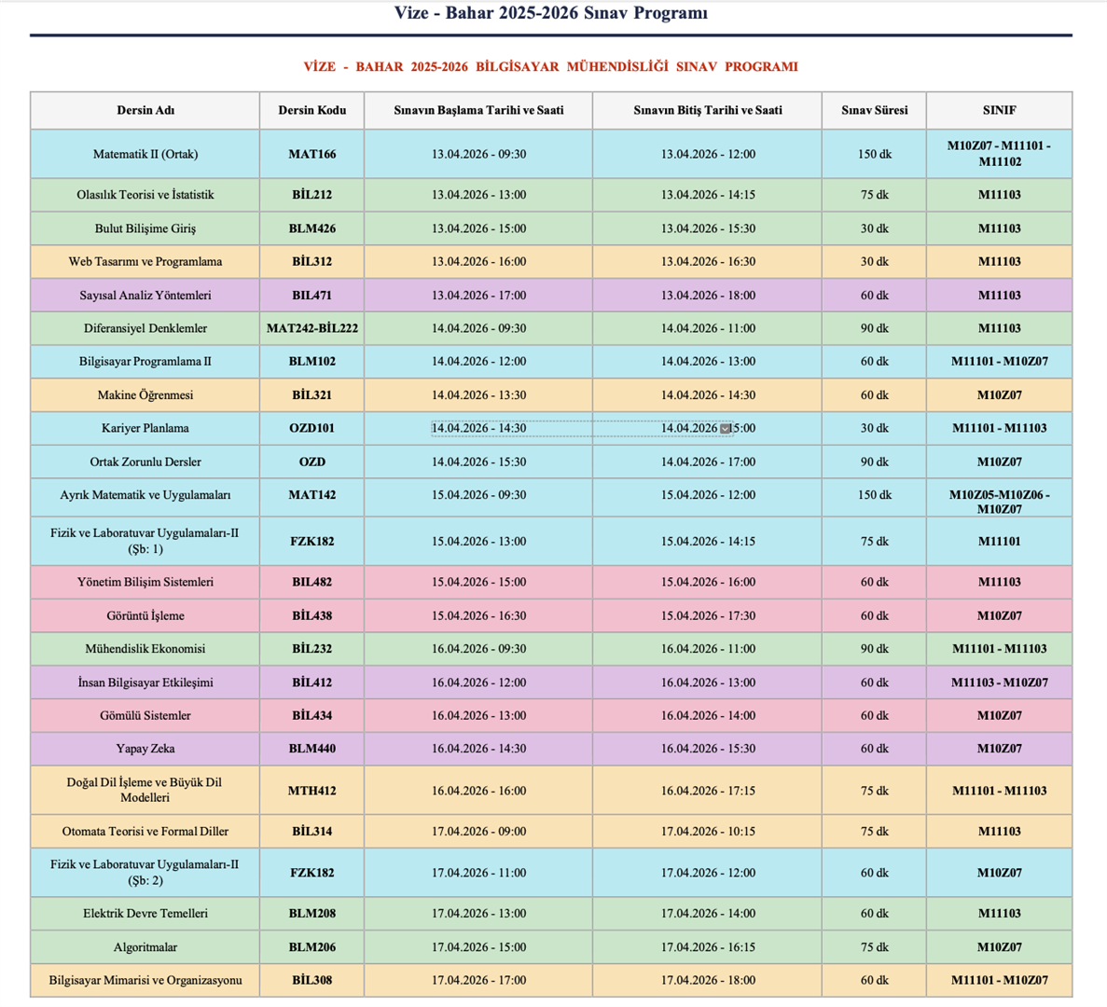Click the 'Makine Öğrenmesi' course name
The image size is (1107, 1007).
145,395
